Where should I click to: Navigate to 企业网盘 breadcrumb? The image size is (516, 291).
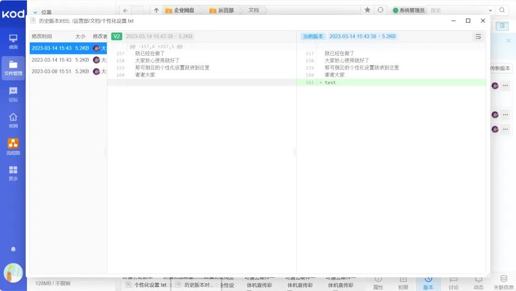point(180,10)
